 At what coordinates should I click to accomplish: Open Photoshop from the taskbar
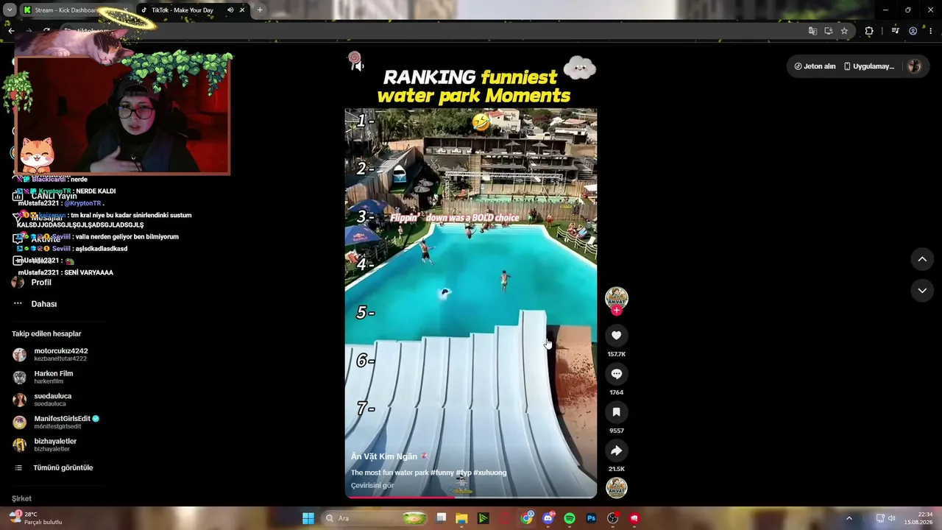coord(591,518)
